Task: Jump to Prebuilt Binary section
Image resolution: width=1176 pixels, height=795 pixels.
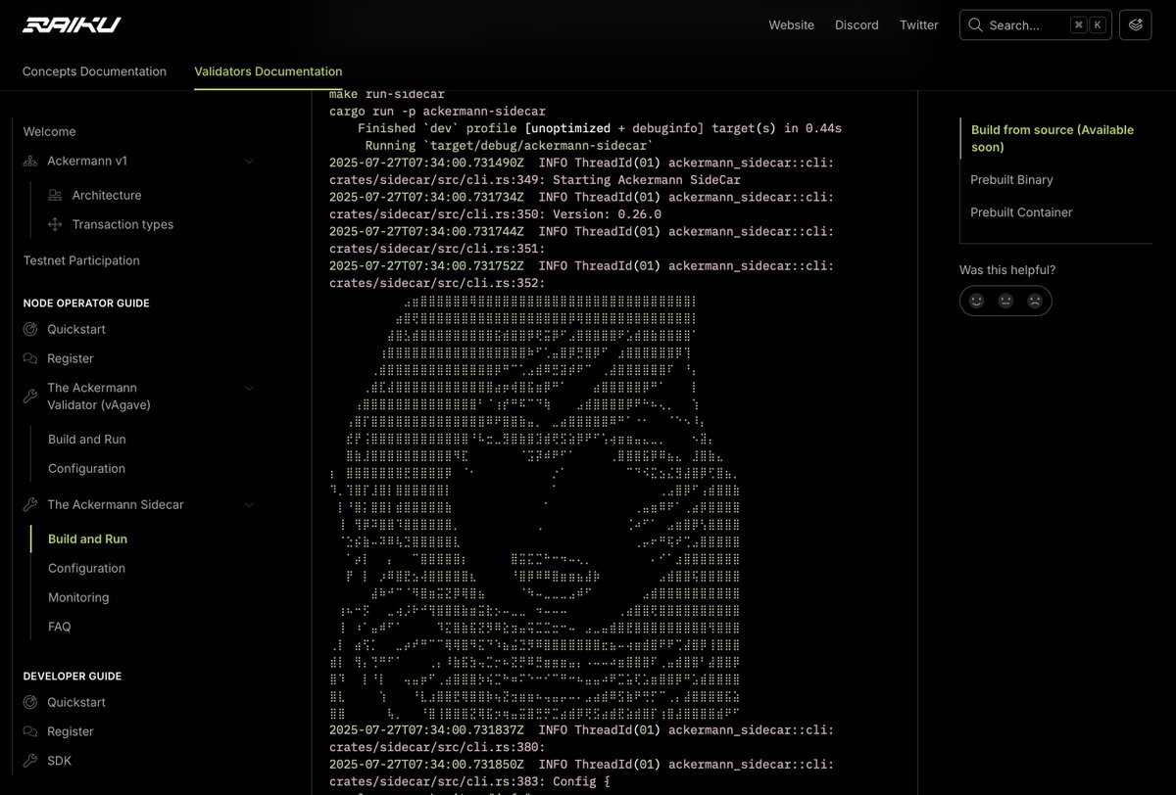Action: (x=1011, y=180)
